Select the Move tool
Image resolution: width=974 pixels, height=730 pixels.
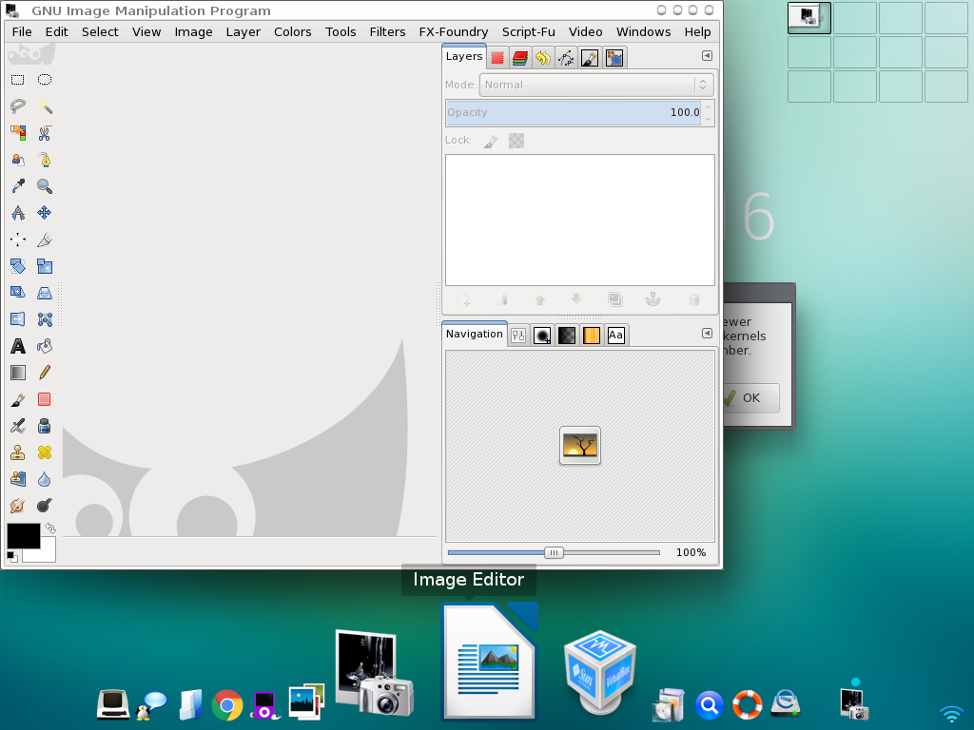pos(44,213)
